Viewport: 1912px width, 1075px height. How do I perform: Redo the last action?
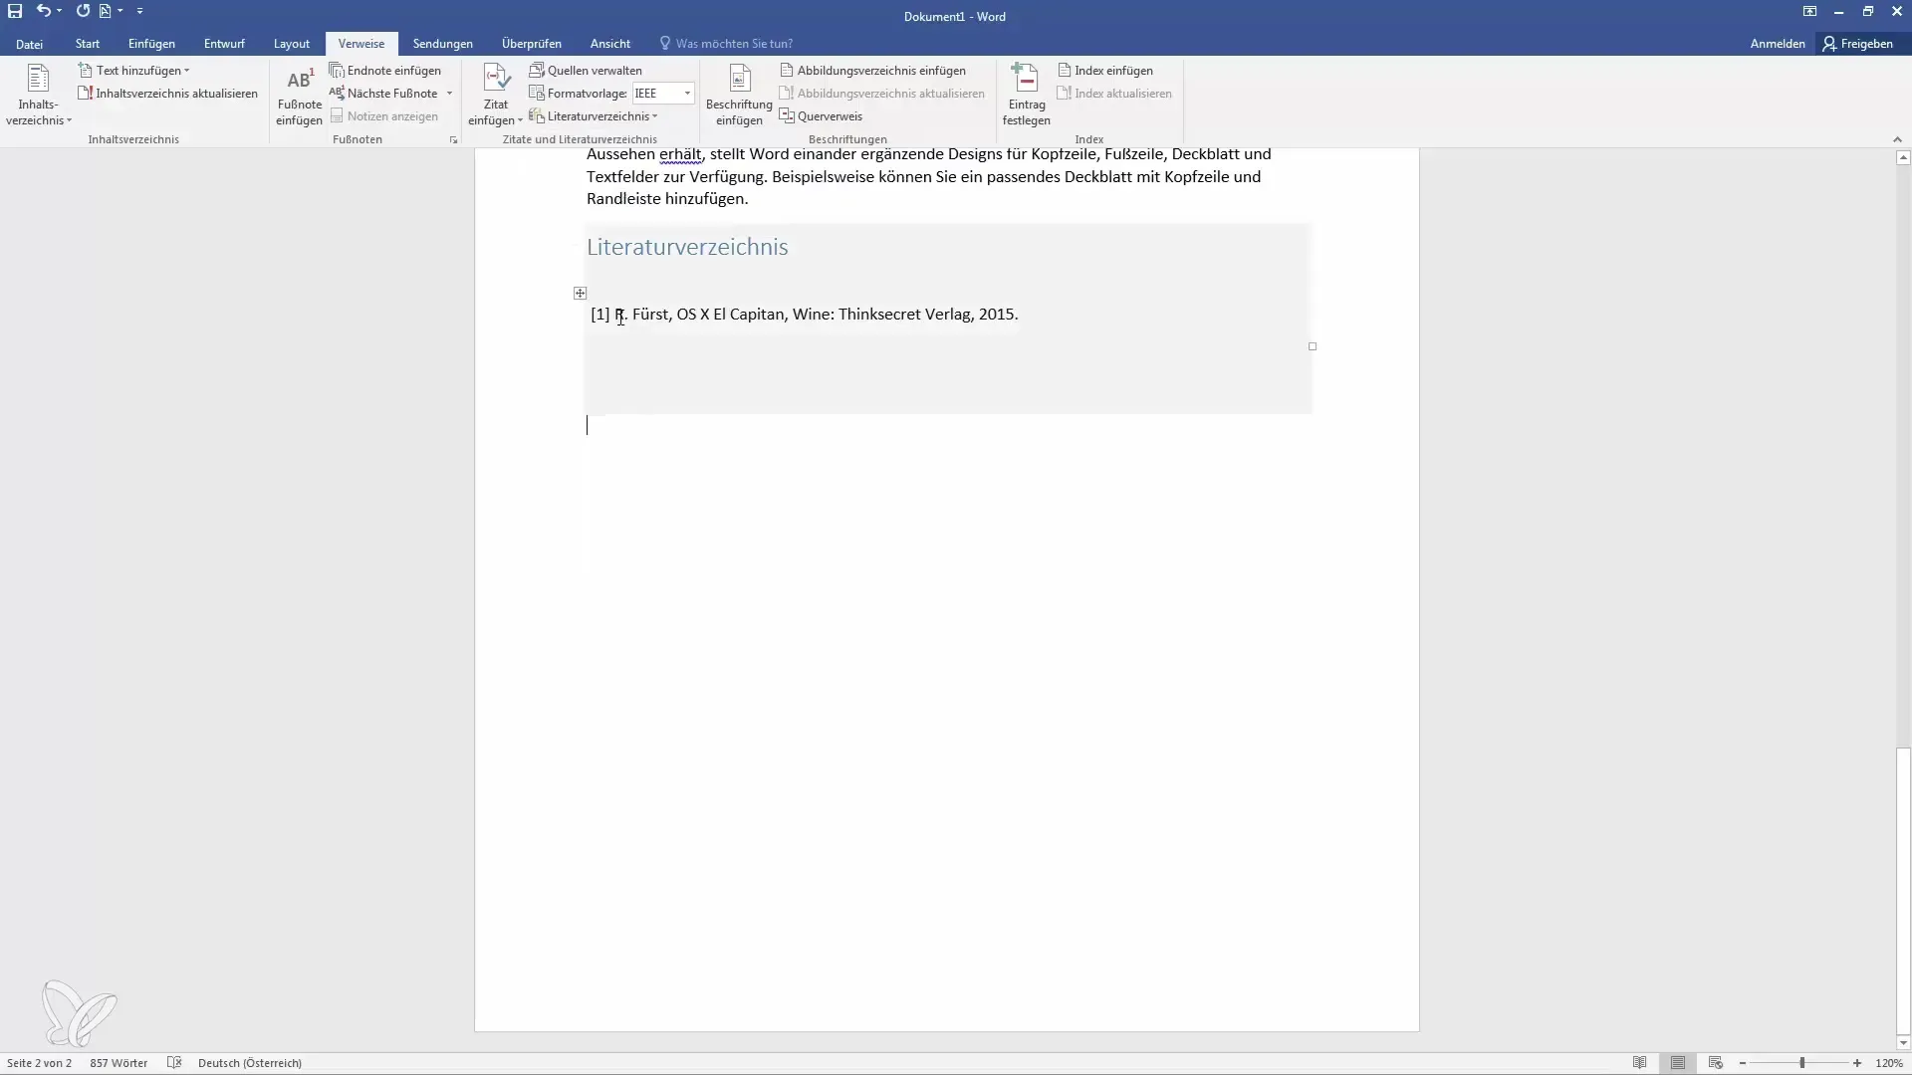[83, 11]
